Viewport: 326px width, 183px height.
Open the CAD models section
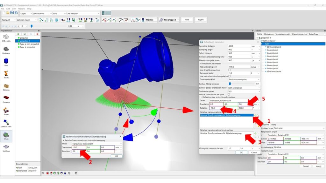click(6, 38)
